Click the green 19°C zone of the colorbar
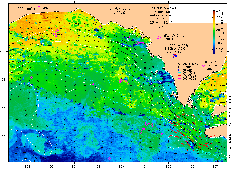Image resolution: width=233 pixels, height=170 pixels. (214, 36)
